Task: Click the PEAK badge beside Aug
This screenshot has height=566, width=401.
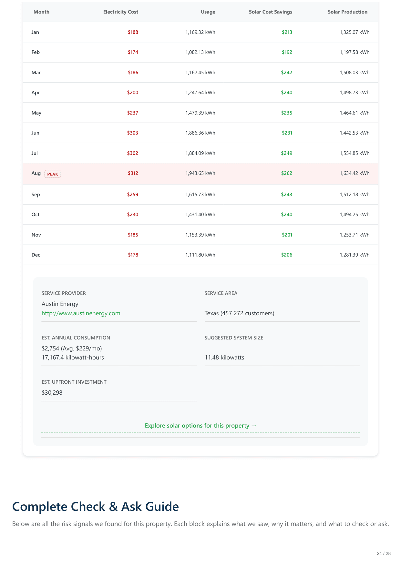Action: [53, 174]
